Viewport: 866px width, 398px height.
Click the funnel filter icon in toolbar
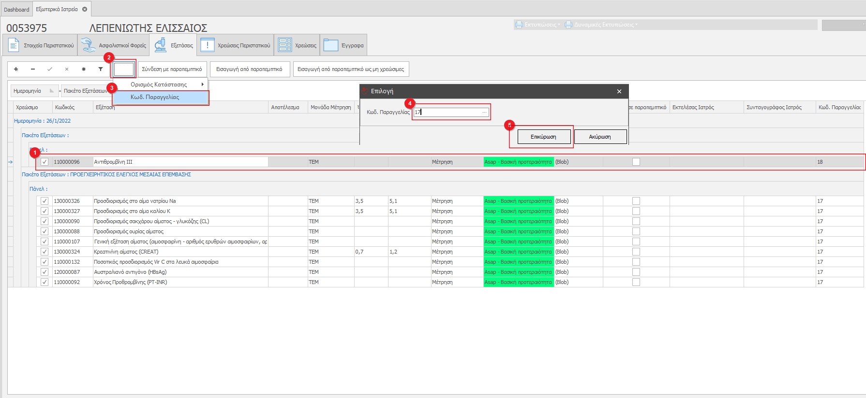(x=101, y=69)
